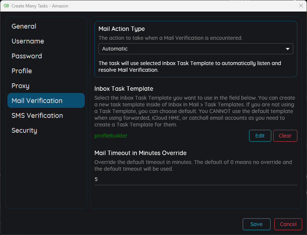Edit the Inbox Task Template
Screen dimensions: 307x235
coord(260,136)
